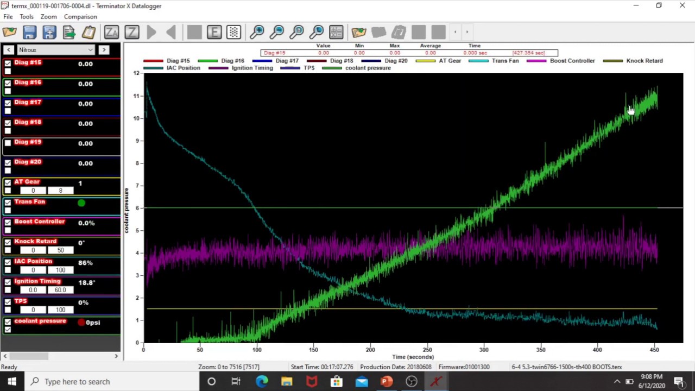Click the zoom-to-fit magnifier icon
695x391 pixels.
(x=296, y=32)
